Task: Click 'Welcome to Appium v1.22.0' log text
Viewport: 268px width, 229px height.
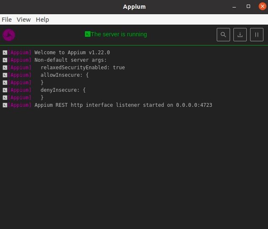Action: [x=72, y=53]
